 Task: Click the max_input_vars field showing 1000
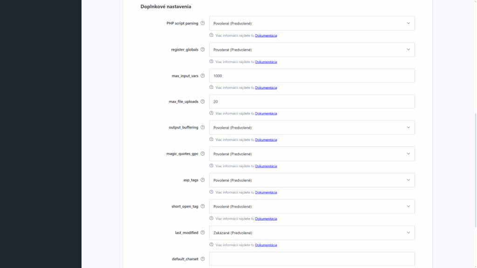(312, 75)
